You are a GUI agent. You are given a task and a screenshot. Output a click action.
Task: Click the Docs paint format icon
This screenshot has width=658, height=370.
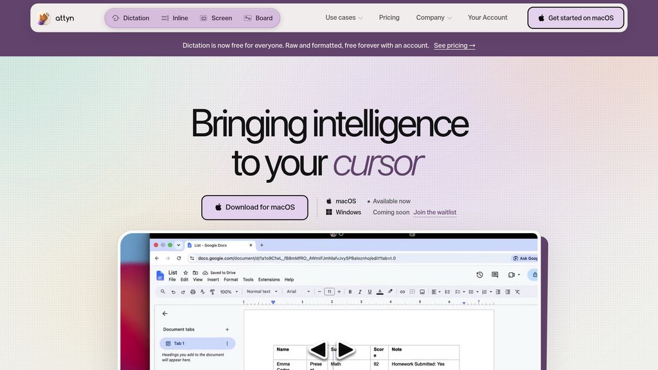tap(212, 292)
